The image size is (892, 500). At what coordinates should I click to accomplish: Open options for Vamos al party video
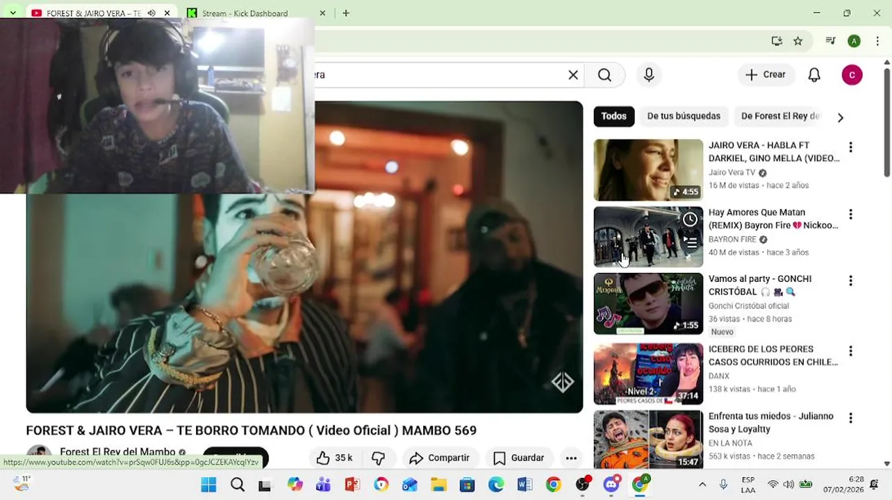coord(850,281)
